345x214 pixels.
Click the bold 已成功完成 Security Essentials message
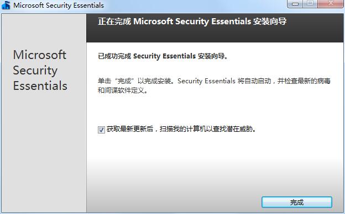[x=163, y=56]
